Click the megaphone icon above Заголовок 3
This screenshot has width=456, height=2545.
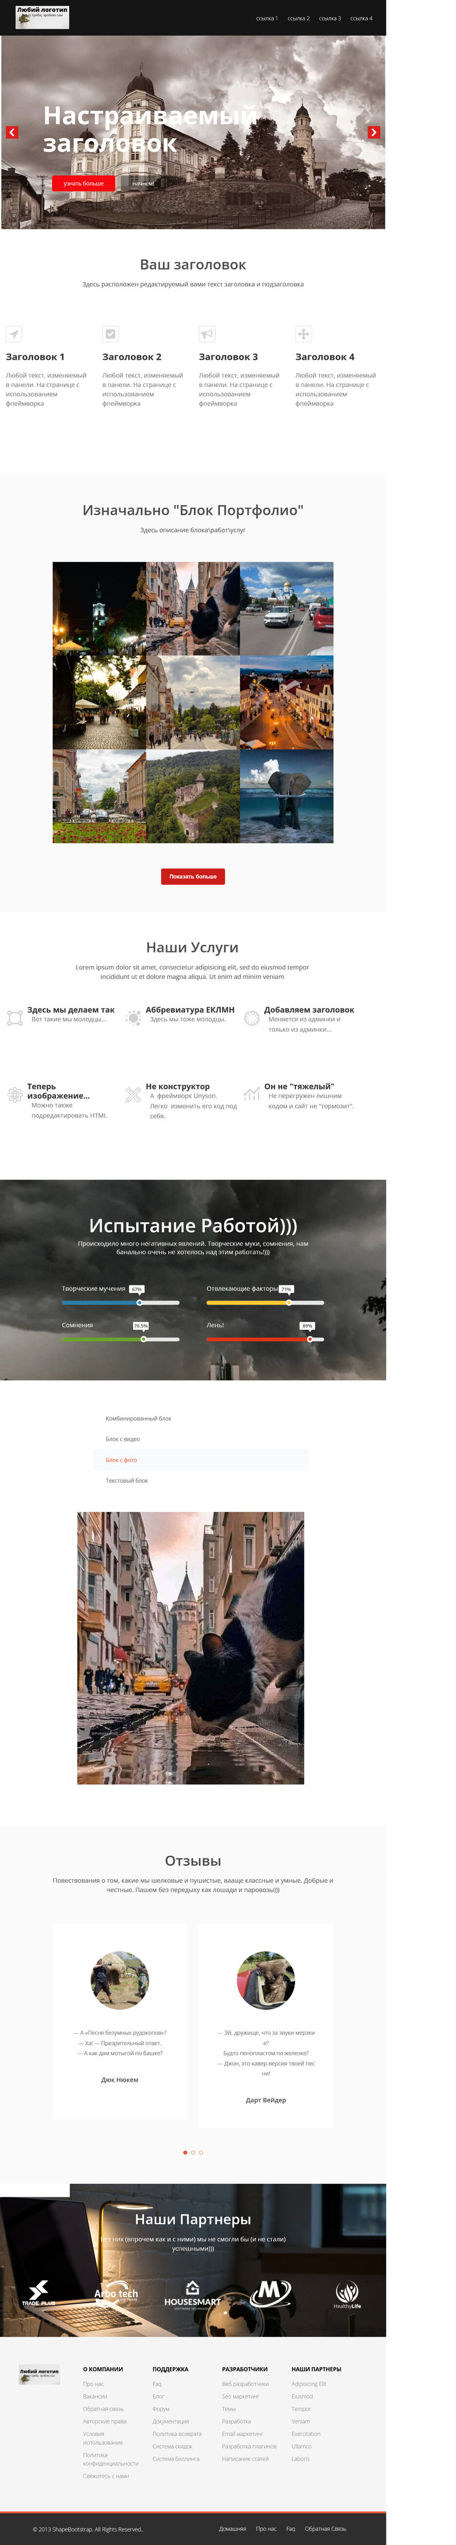[x=207, y=334]
